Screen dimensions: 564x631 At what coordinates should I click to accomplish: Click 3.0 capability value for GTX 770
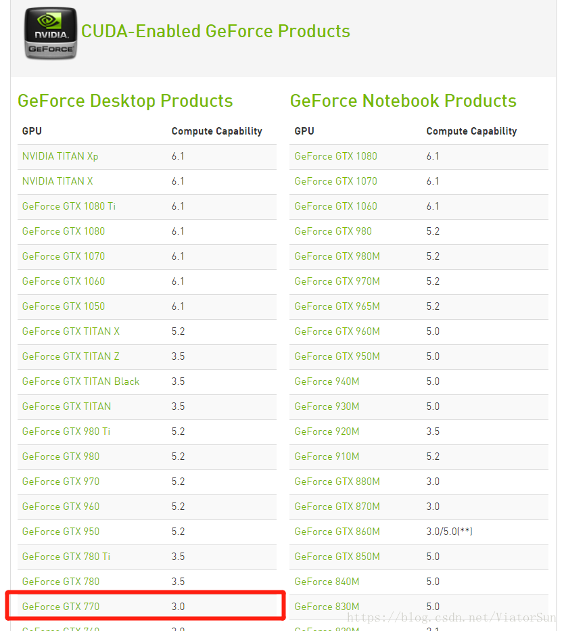coord(178,606)
